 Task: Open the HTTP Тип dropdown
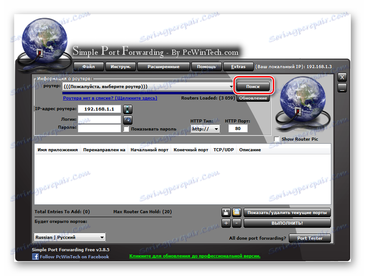click(205, 129)
